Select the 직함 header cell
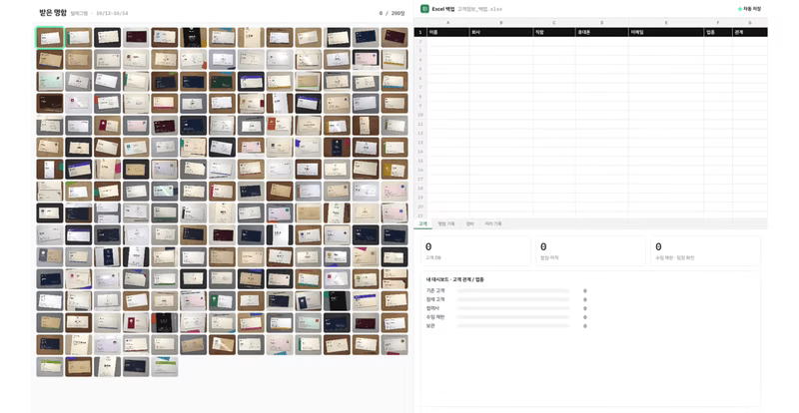 [554, 32]
